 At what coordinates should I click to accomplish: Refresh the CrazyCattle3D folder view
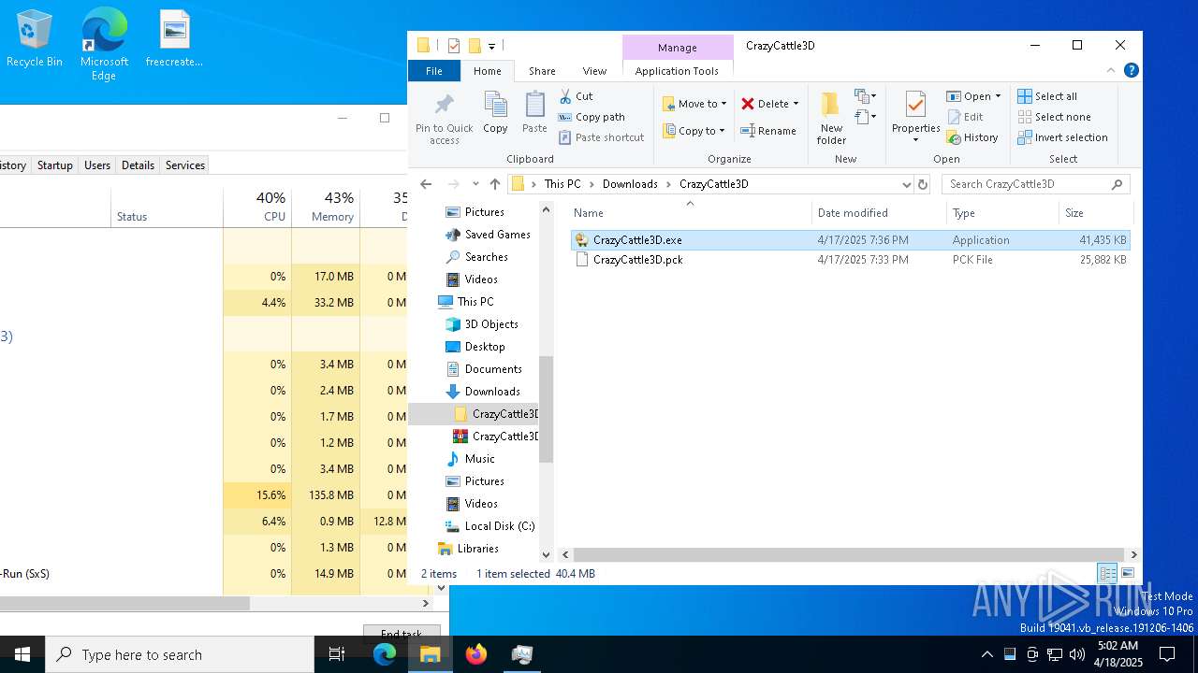[x=923, y=184]
